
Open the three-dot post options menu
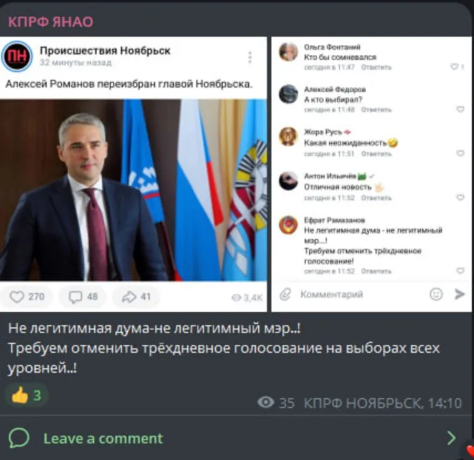(249, 57)
